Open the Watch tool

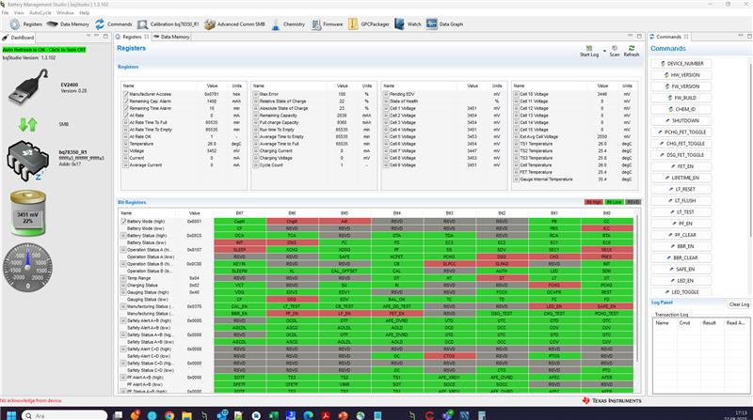[x=408, y=24]
